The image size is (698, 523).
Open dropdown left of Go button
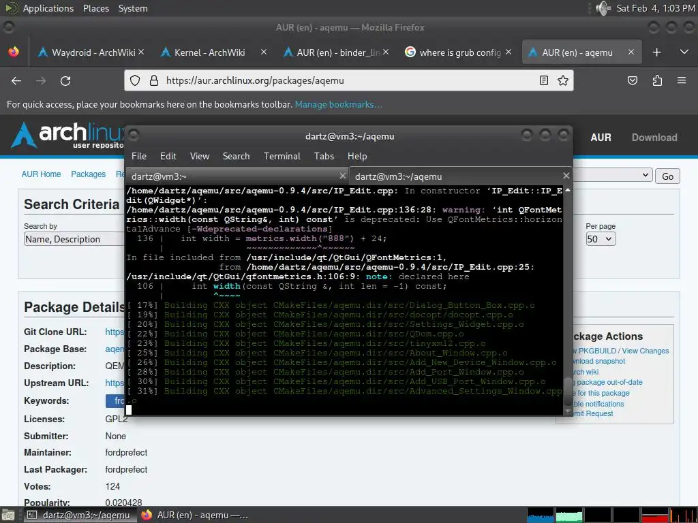pos(613,175)
